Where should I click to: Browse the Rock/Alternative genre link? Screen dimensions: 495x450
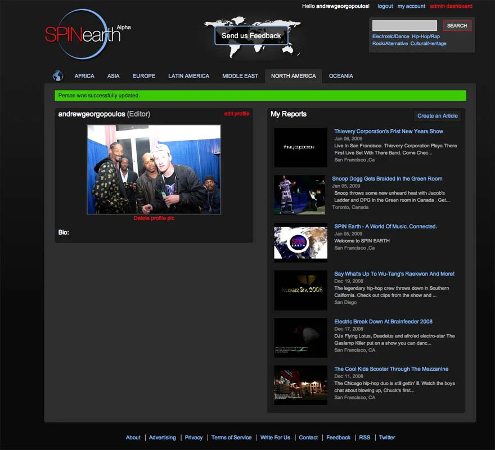390,43
